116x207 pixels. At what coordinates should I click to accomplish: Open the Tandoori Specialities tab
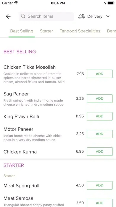(x=80, y=31)
